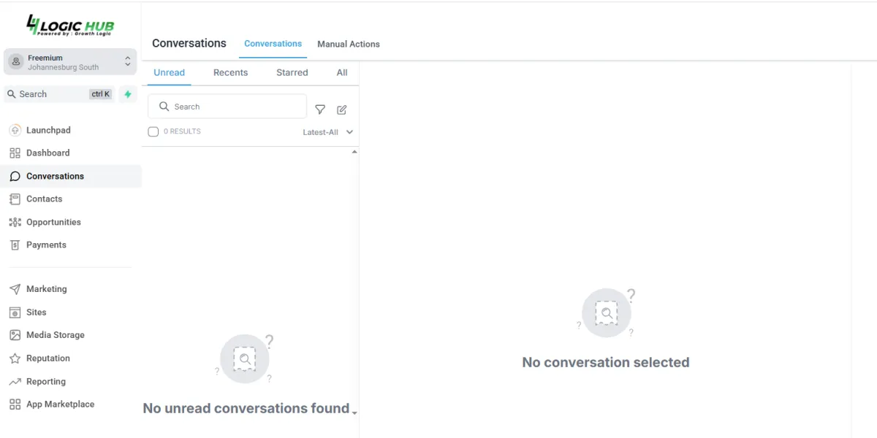
Task: Click the compose new message icon
Action: click(342, 109)
